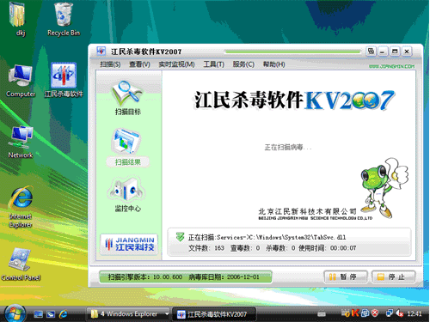Click the 使用时间 00:00:07 elapsed time
The height and width of the screenshot is (322, 430).
coord(328,248)
